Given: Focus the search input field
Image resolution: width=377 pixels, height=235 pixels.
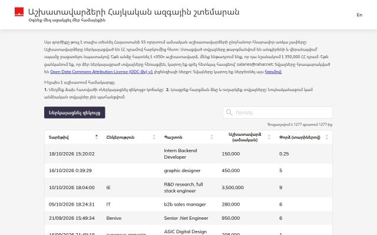Looking at the screenshot, I should [277, 112].
